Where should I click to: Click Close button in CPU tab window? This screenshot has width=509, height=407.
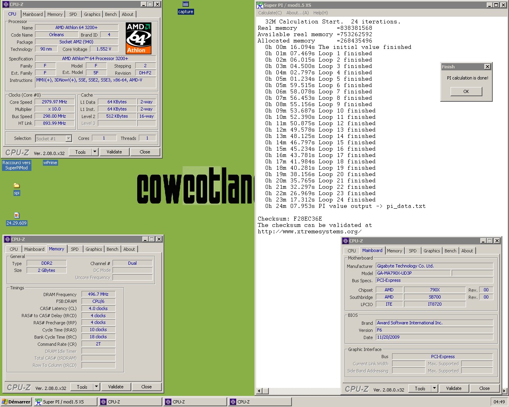pyautogui.click(x=145, y=152)
